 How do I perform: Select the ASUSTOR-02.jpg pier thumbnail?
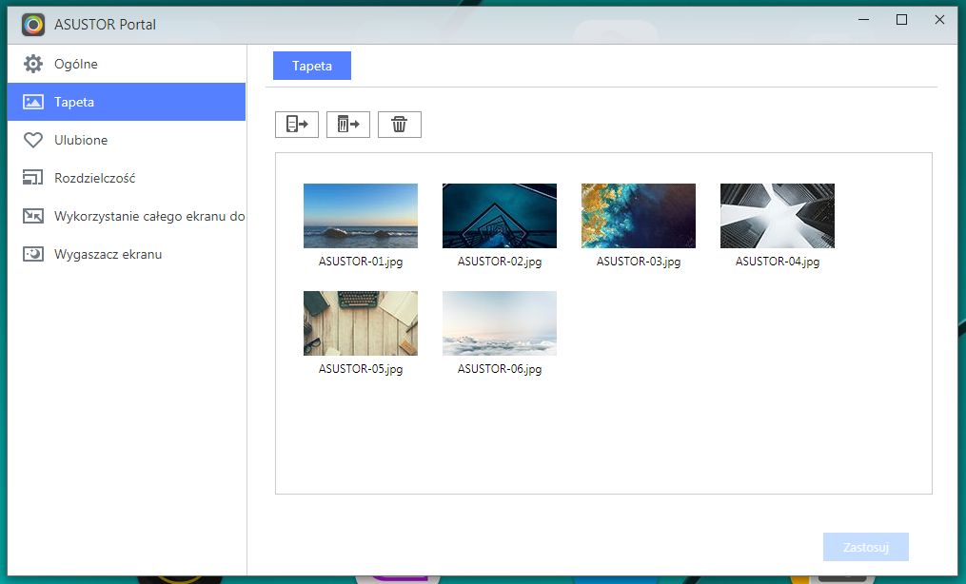click(500, 216)
